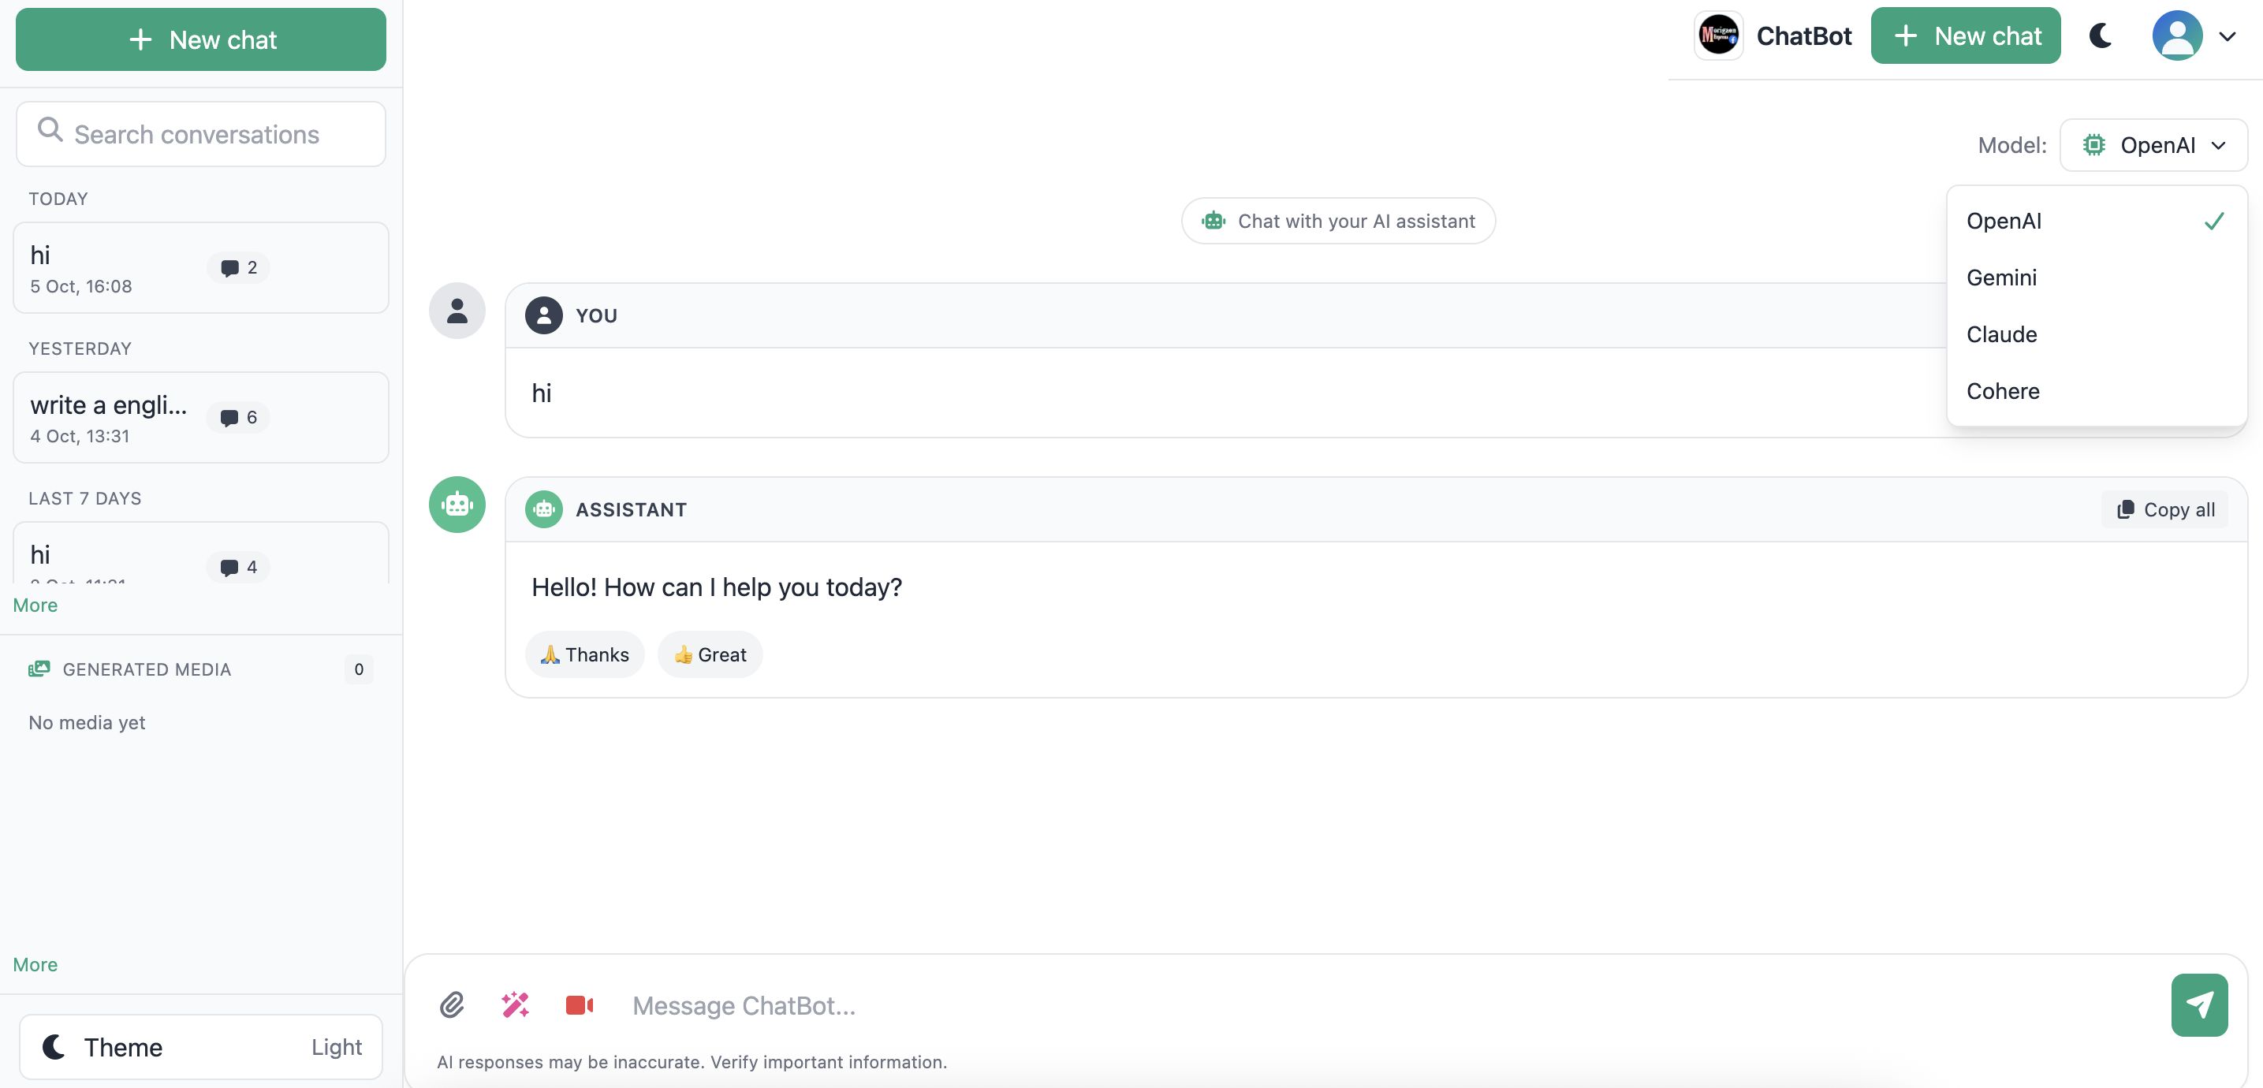Click Copy all on assistant message
This screenshot has width=2263, height=1088.
(2165, 509)
